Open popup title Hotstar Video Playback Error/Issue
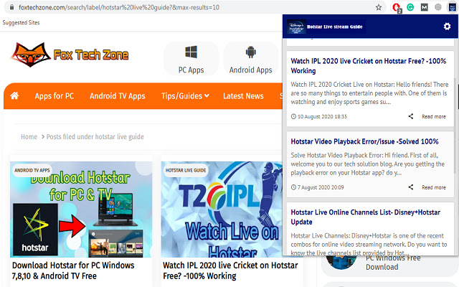Screen dimensions: 459x287 [x=364, y=141]
